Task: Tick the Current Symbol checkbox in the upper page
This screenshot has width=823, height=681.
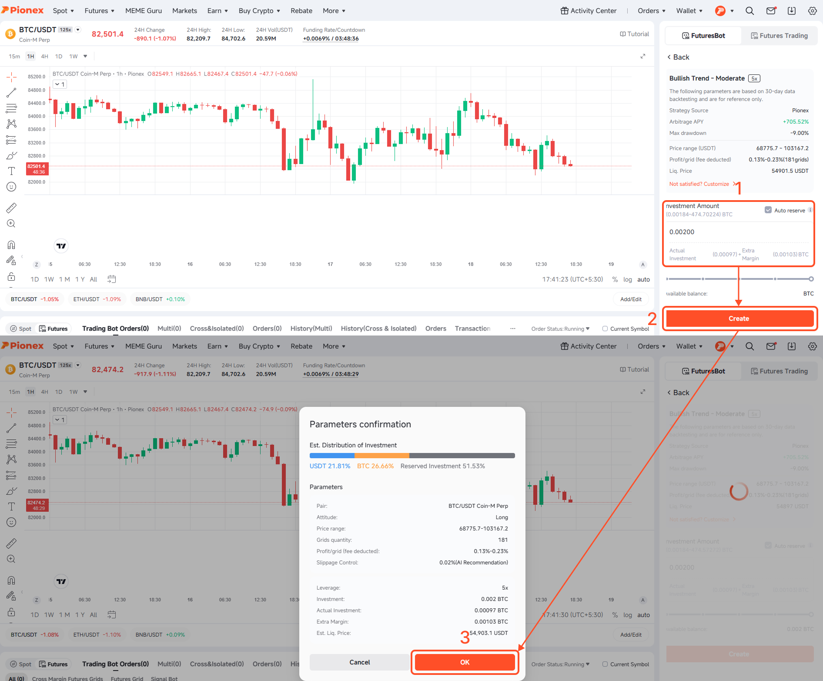Action: (x=605, y=329)
